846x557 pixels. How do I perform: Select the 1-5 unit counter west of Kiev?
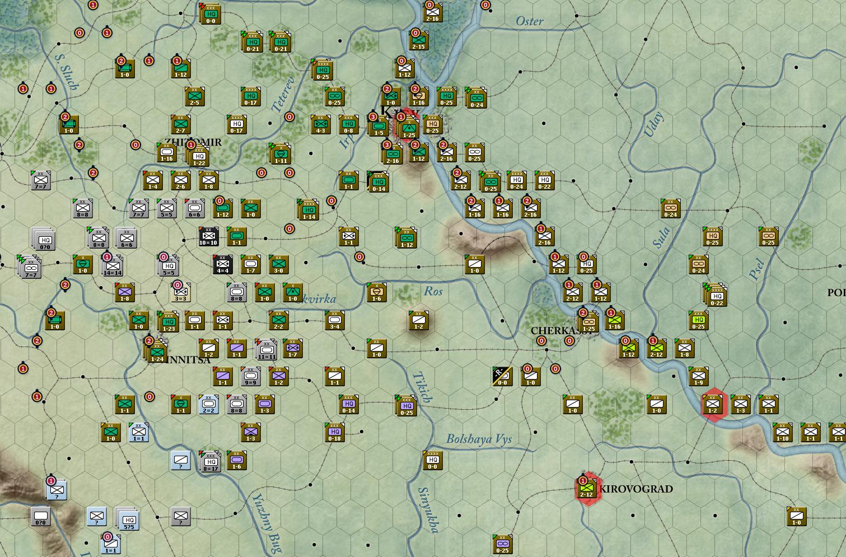tap(378, 127)
